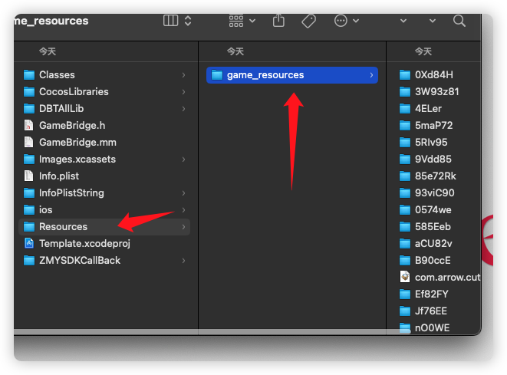The image size is (507, 375).
Task: Expand game_resources folder chevron
Action: pyautogui.click(x=371, y=75)
